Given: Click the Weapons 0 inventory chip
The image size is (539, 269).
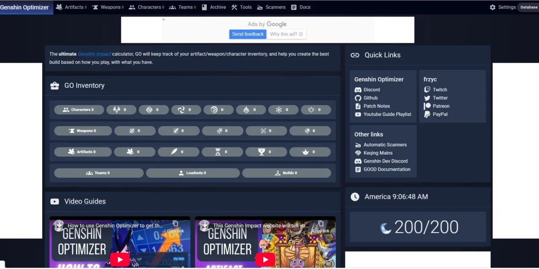Looking at the screenshot, I should [83, 131].
